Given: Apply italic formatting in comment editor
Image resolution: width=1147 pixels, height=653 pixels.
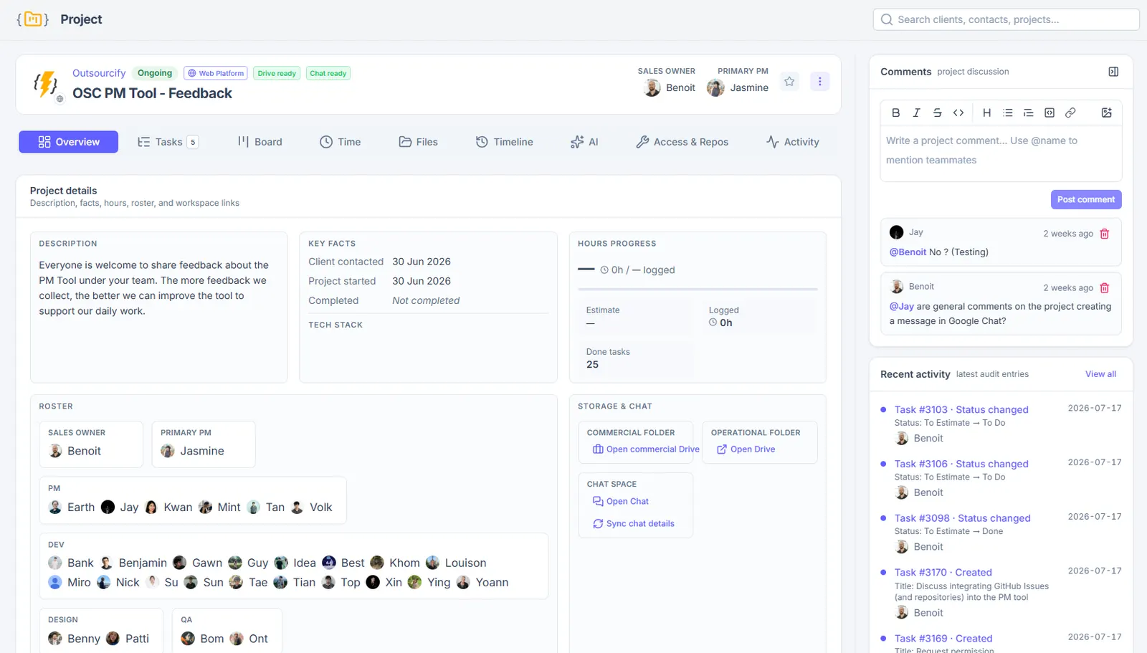Looking at the screenshot, I should click(916, 113).
